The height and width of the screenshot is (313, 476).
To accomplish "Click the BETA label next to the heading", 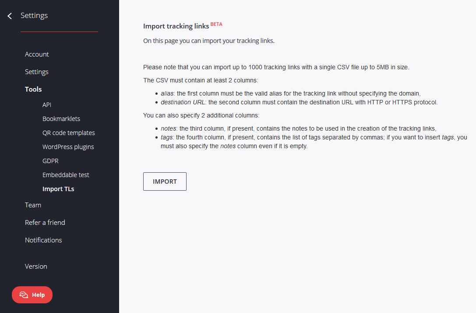I will click(x=216, y=24).
